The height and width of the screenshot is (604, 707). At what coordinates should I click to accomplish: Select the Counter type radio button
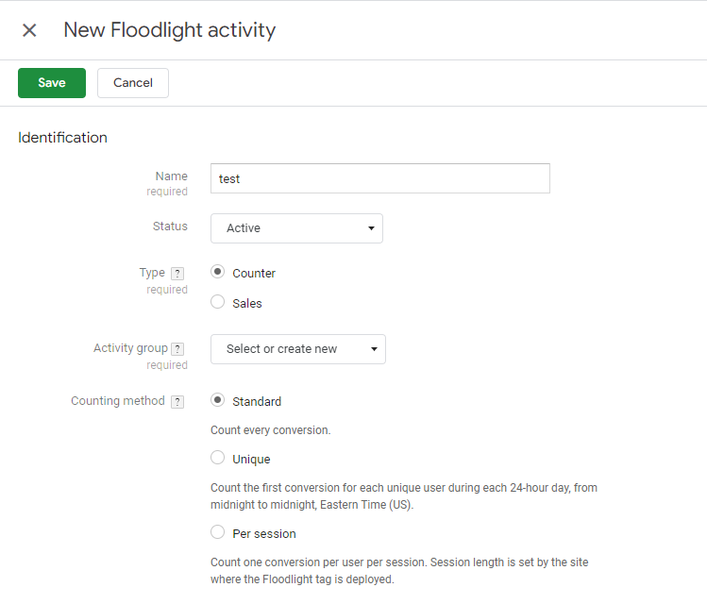(x=218, y=272)
